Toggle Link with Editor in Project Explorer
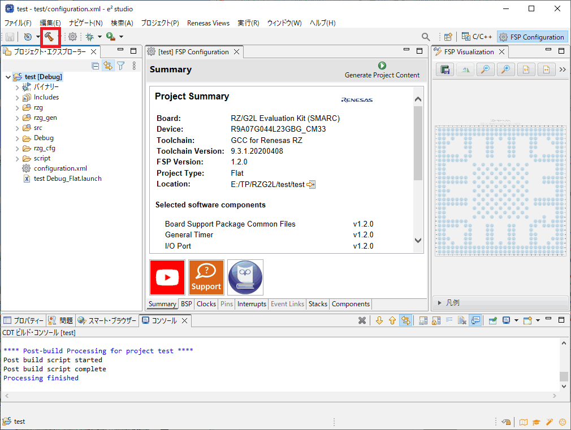Image resolution: width=571 pixels, height=430 pixels. [108, 66]
